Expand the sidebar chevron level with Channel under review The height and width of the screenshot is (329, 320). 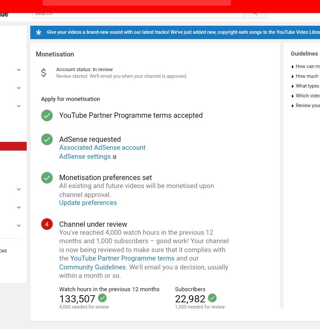19,225
